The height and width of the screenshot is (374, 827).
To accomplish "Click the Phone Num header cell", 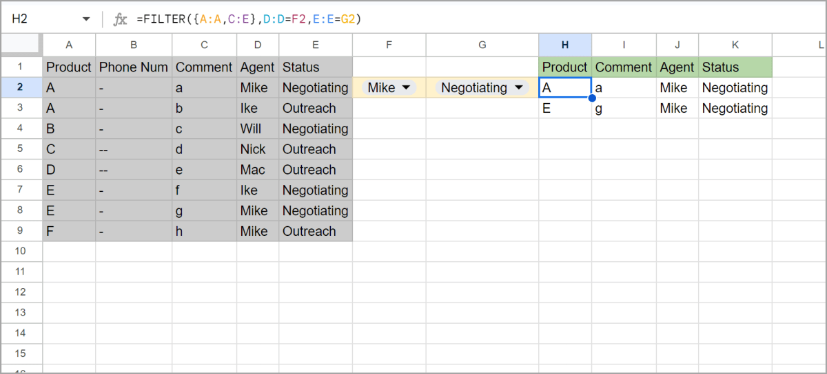I will point(134,67).
